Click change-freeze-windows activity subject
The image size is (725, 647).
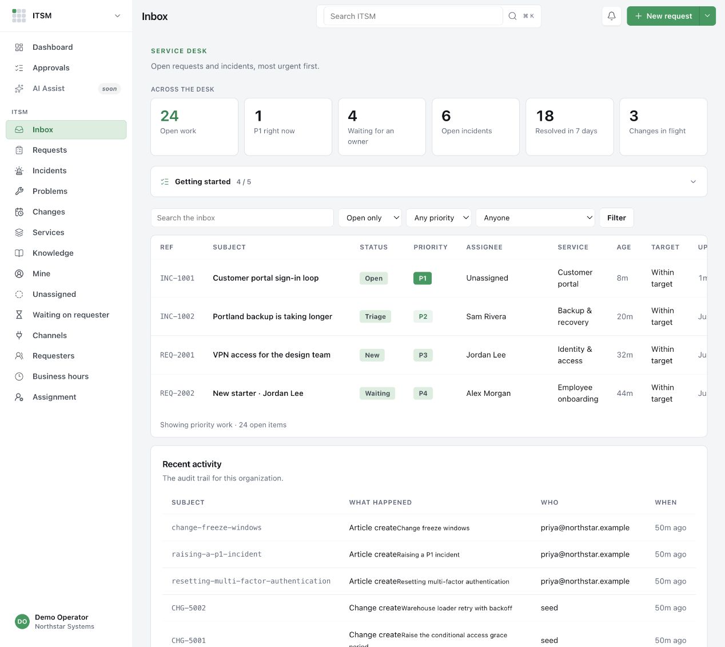click(x=217, y=527)
